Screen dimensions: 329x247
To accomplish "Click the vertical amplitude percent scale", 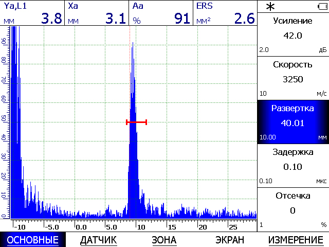I will [5, 122].
